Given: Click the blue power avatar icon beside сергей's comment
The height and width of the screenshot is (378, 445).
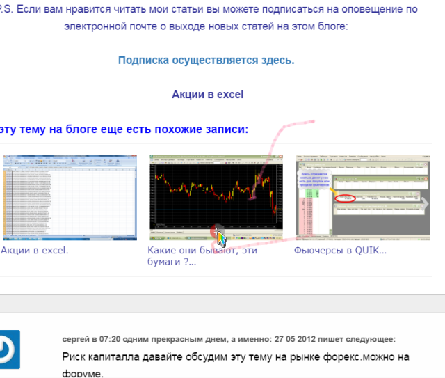Looking at the screenshot, I should (9, 349).
